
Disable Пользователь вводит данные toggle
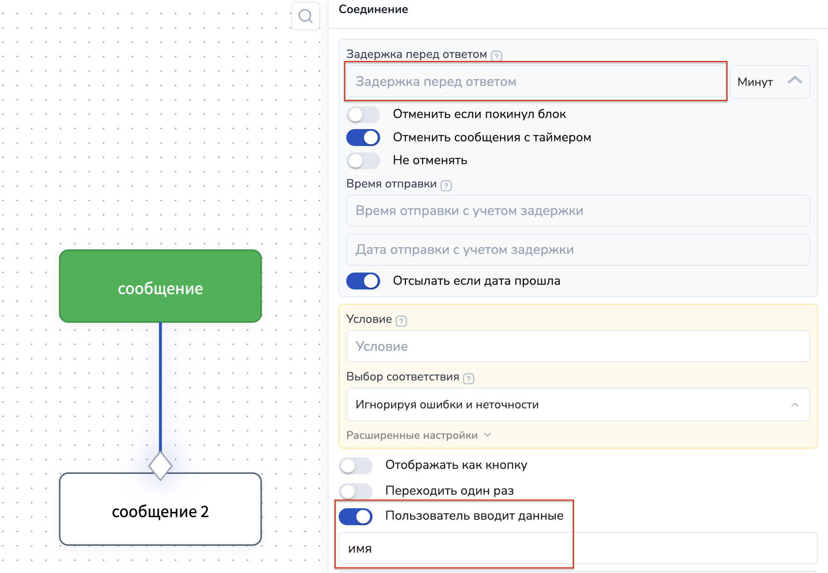click(x=356, y=516)
